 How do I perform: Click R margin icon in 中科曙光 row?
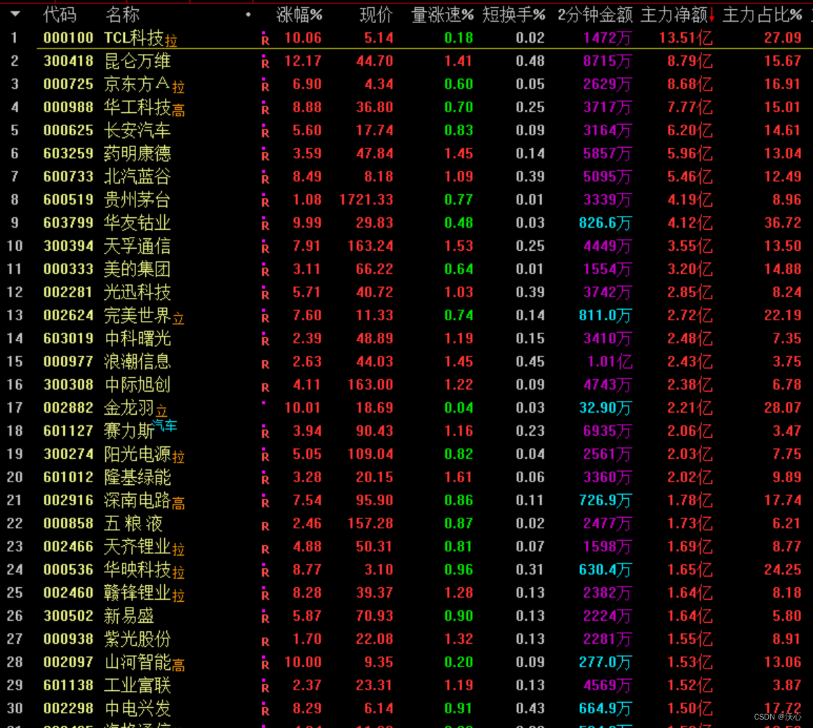click(x=265, y=341)
